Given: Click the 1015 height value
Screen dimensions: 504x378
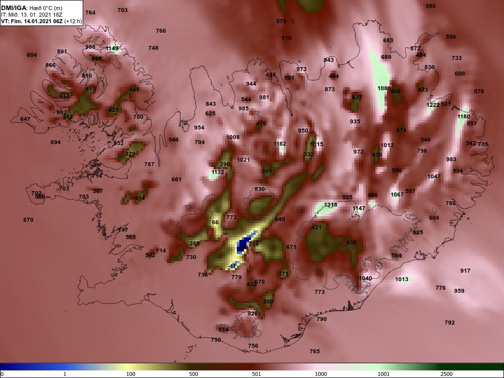Looking at the screenshot, I should tap(317, 144).
